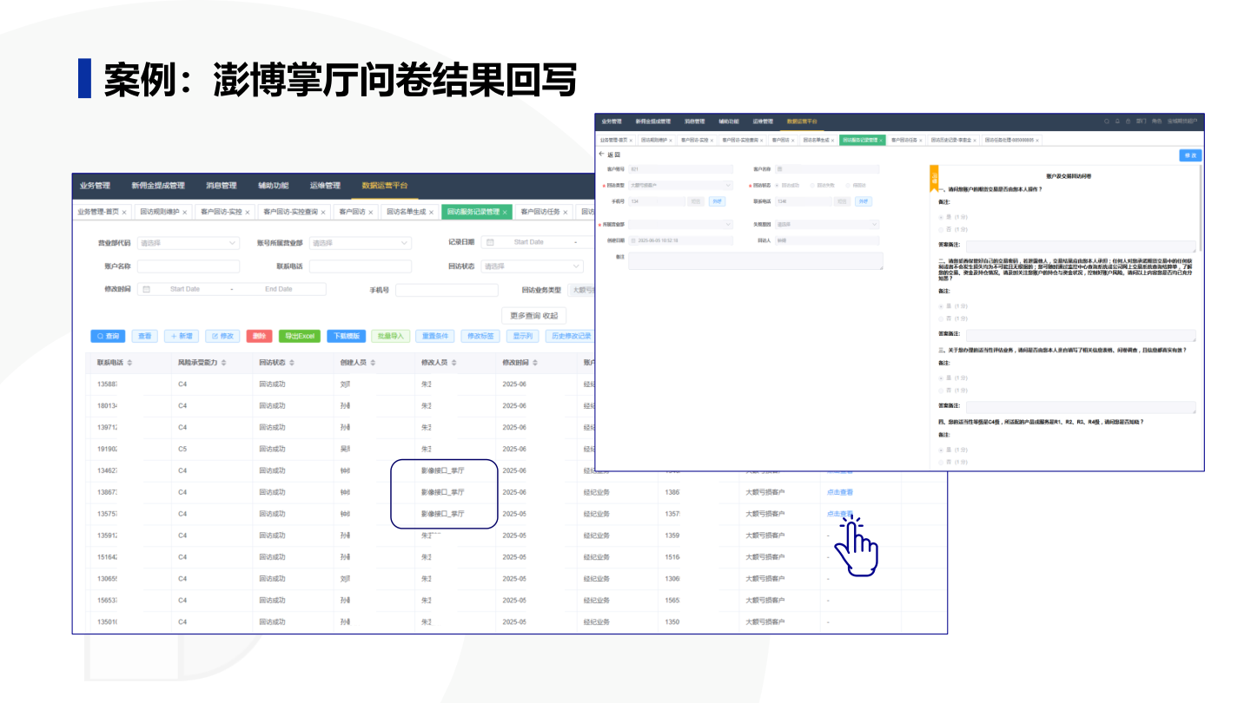The height and width of the screenshot is (703, 1251).
Task: Close the 回访规则维护 tab in the list window
Action: tap(186, 212)
